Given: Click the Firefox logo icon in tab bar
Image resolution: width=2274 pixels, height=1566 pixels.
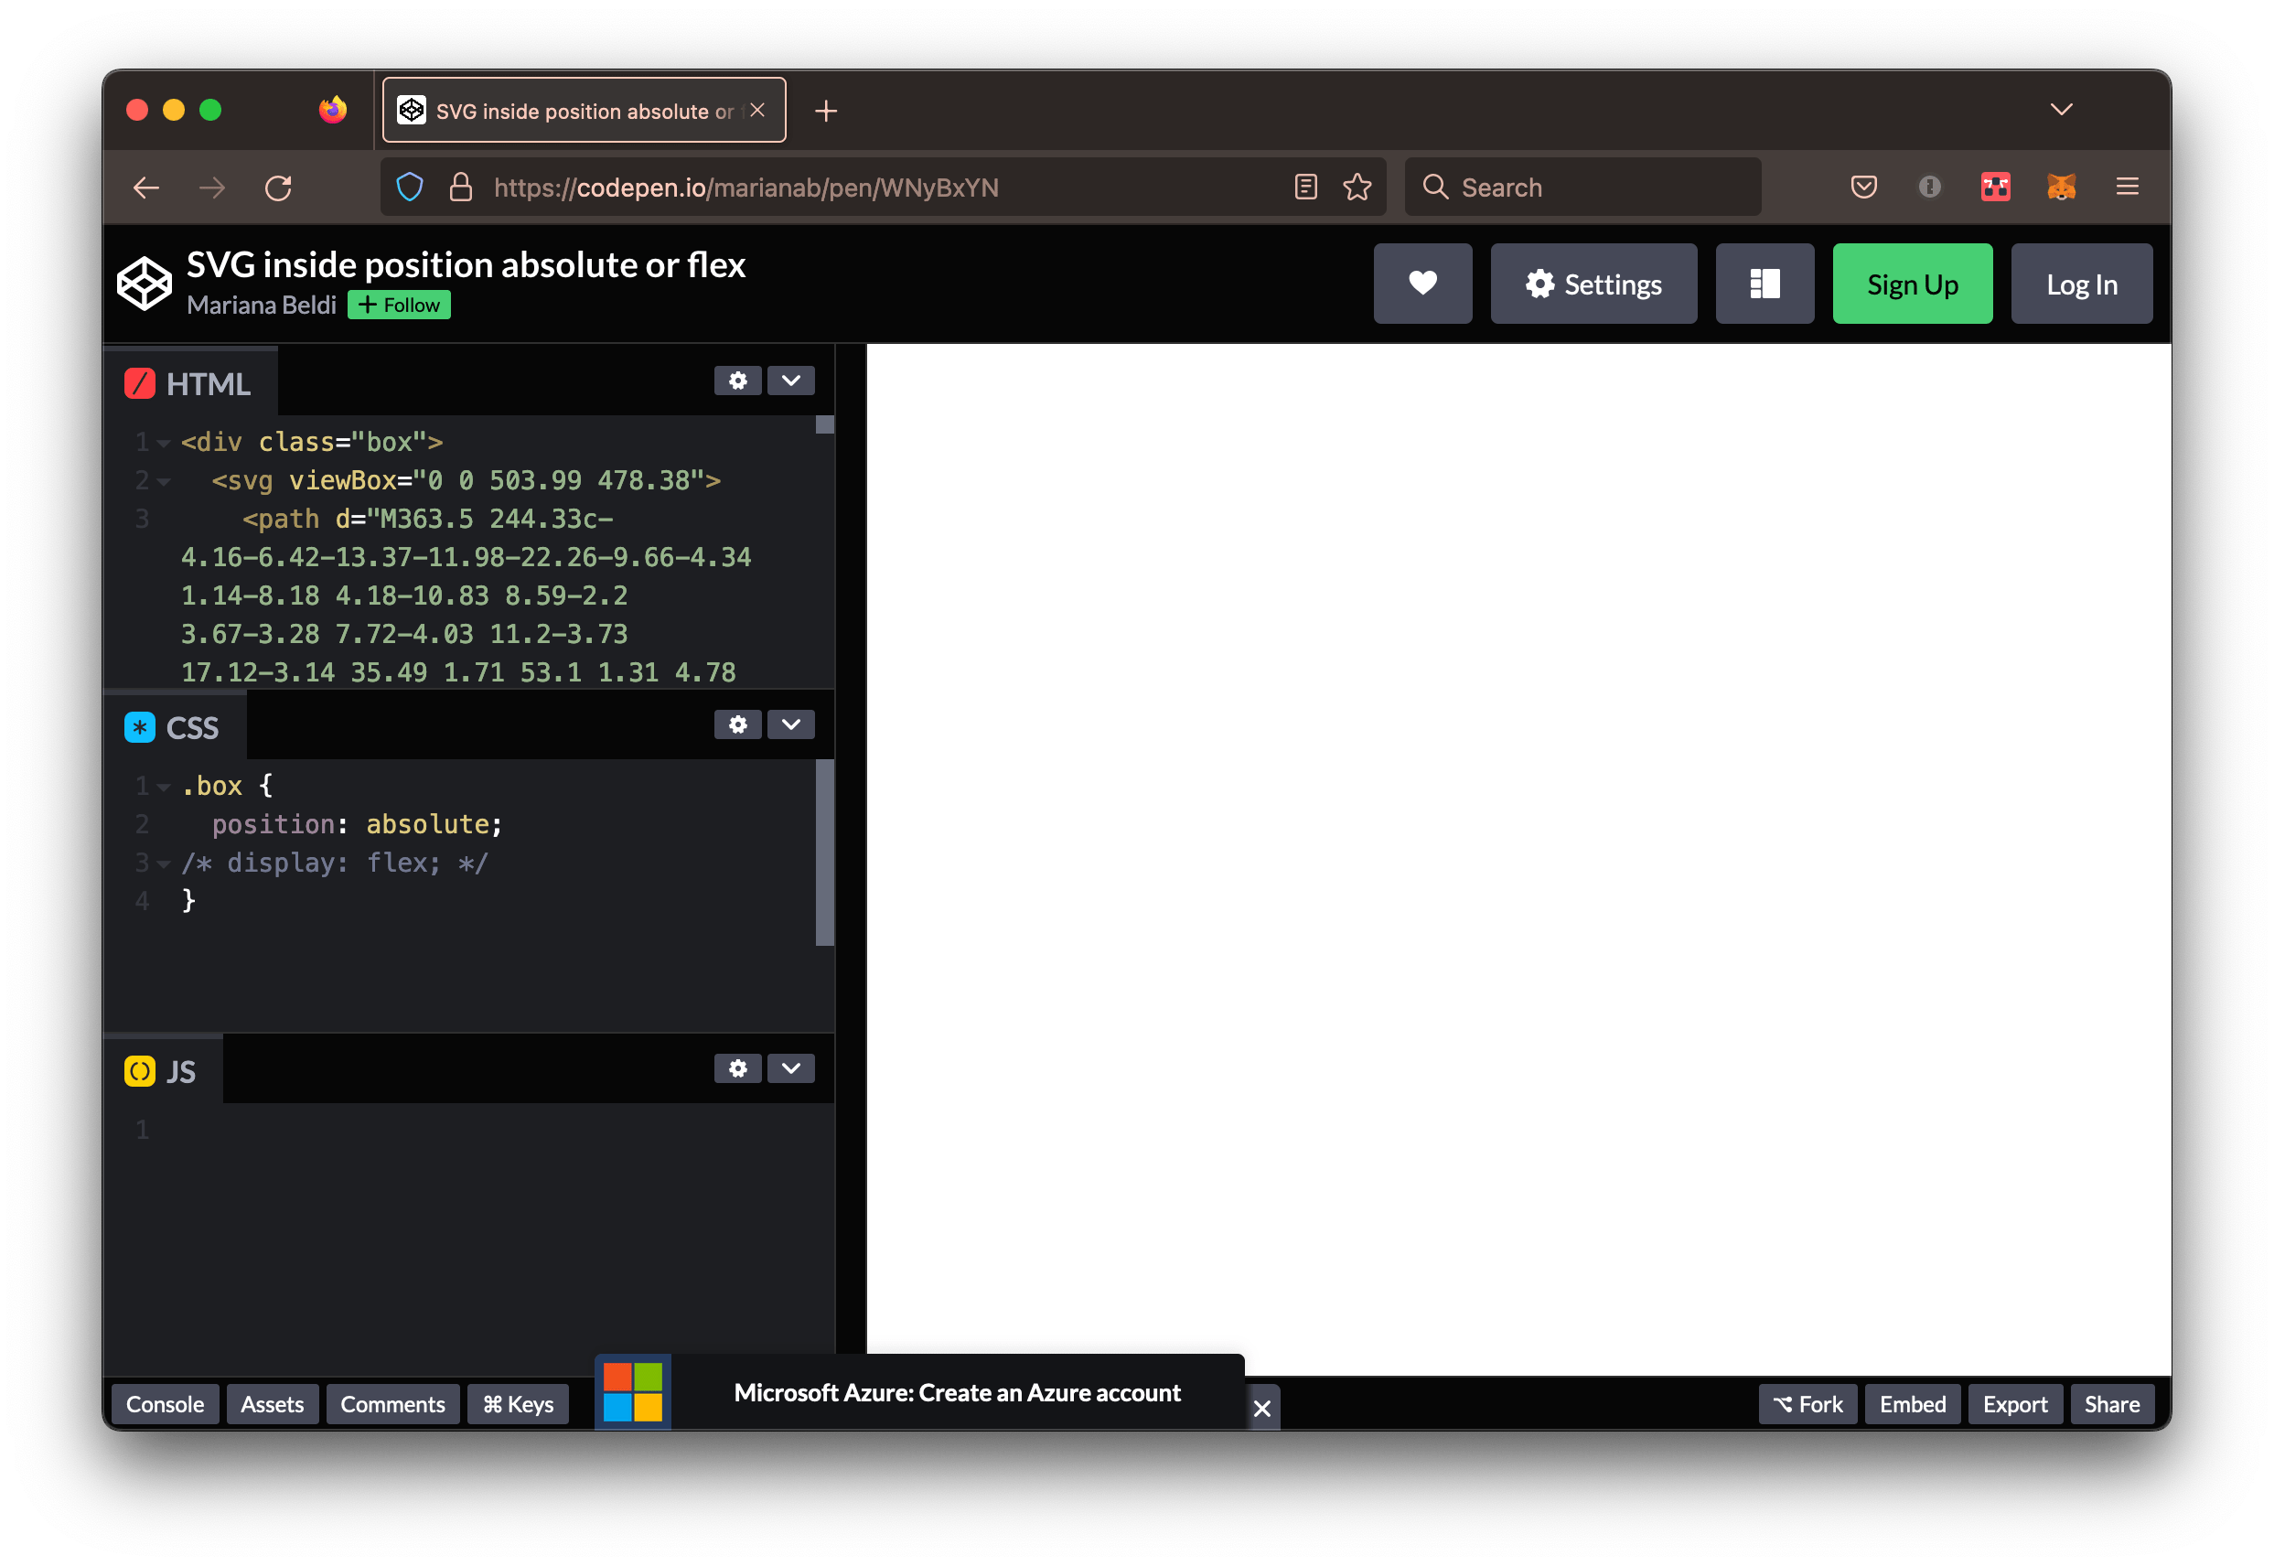Looking at the screenshot, I should [333, 109].
